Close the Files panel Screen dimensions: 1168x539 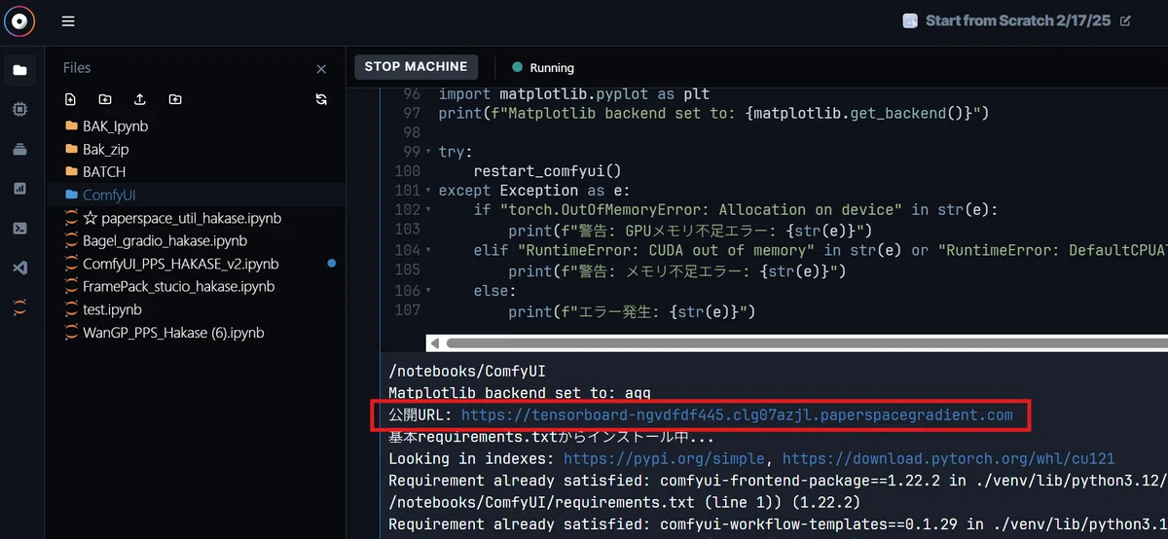pos(321,69)
